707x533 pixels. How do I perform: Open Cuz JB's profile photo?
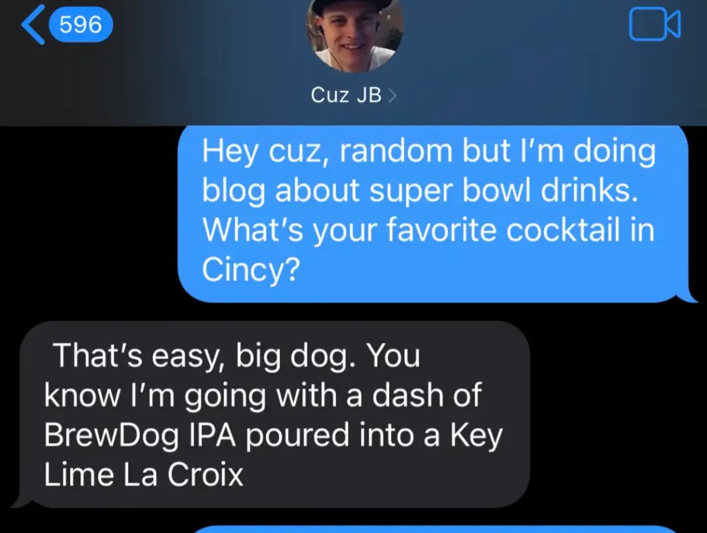(x=355, y=33)
